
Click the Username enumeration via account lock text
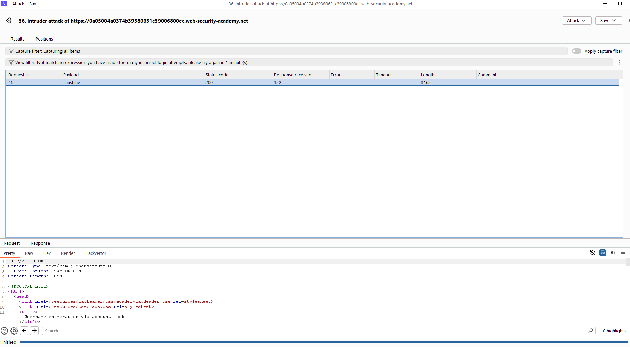pos(74,317)
